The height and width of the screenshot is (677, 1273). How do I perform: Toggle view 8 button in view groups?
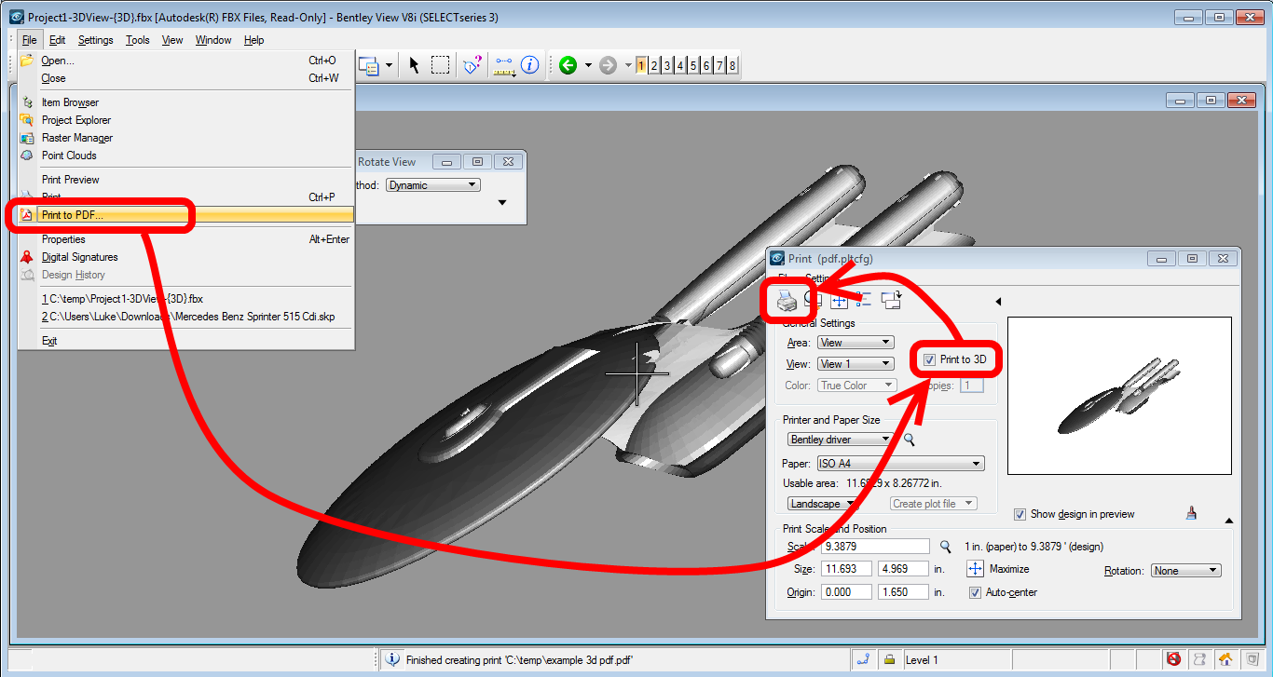pyautogui.click(x=732, y=65)
